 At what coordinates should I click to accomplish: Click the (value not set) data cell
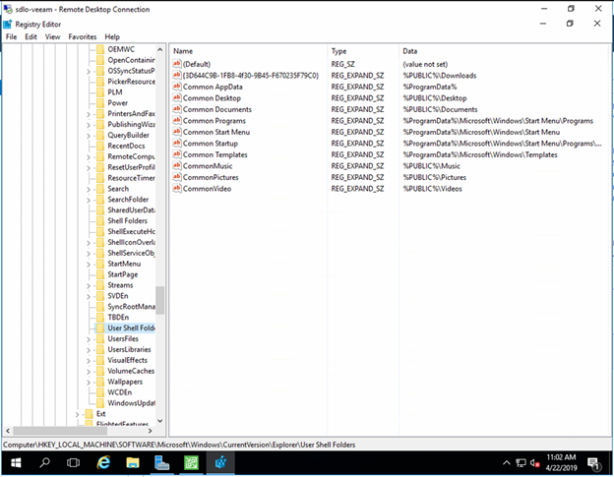click(425, 64)
